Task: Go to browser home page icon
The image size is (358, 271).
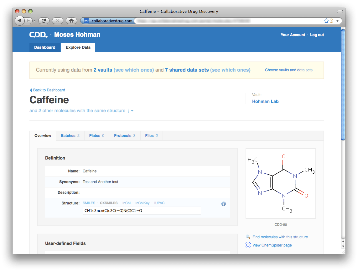Action: (x=71, y=21)
